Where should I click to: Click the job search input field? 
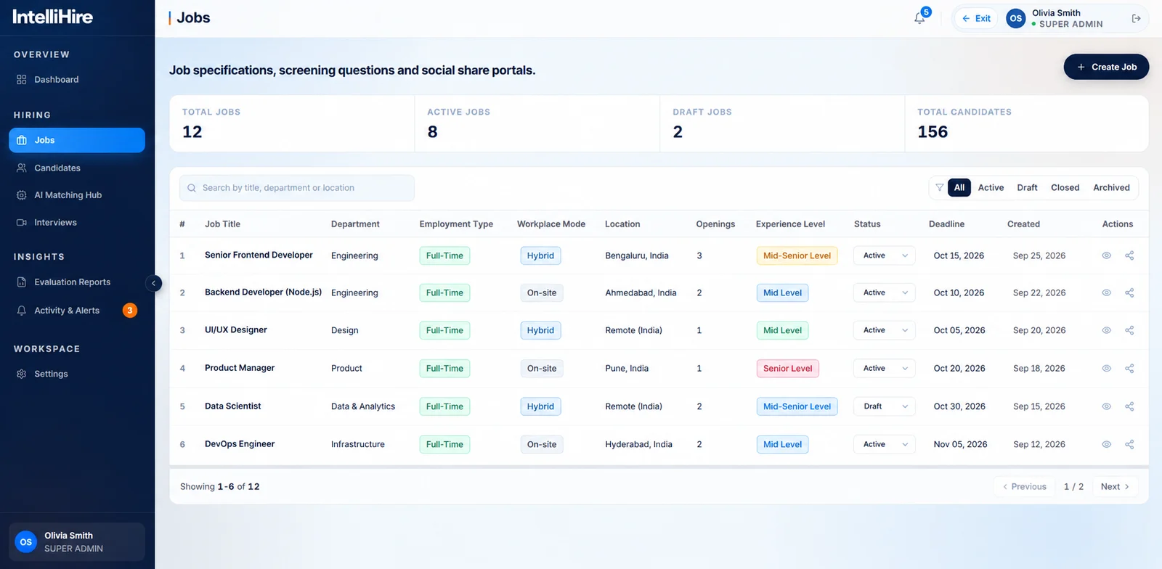pos(297,188)
